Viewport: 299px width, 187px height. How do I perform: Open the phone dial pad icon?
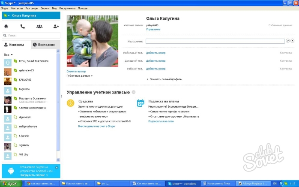pyautogui.click(x=23, y=26)
